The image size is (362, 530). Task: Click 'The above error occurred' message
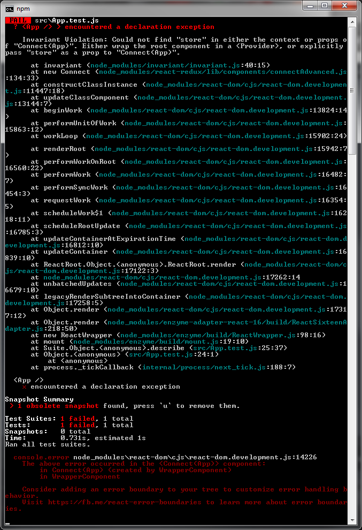(144, 464)
